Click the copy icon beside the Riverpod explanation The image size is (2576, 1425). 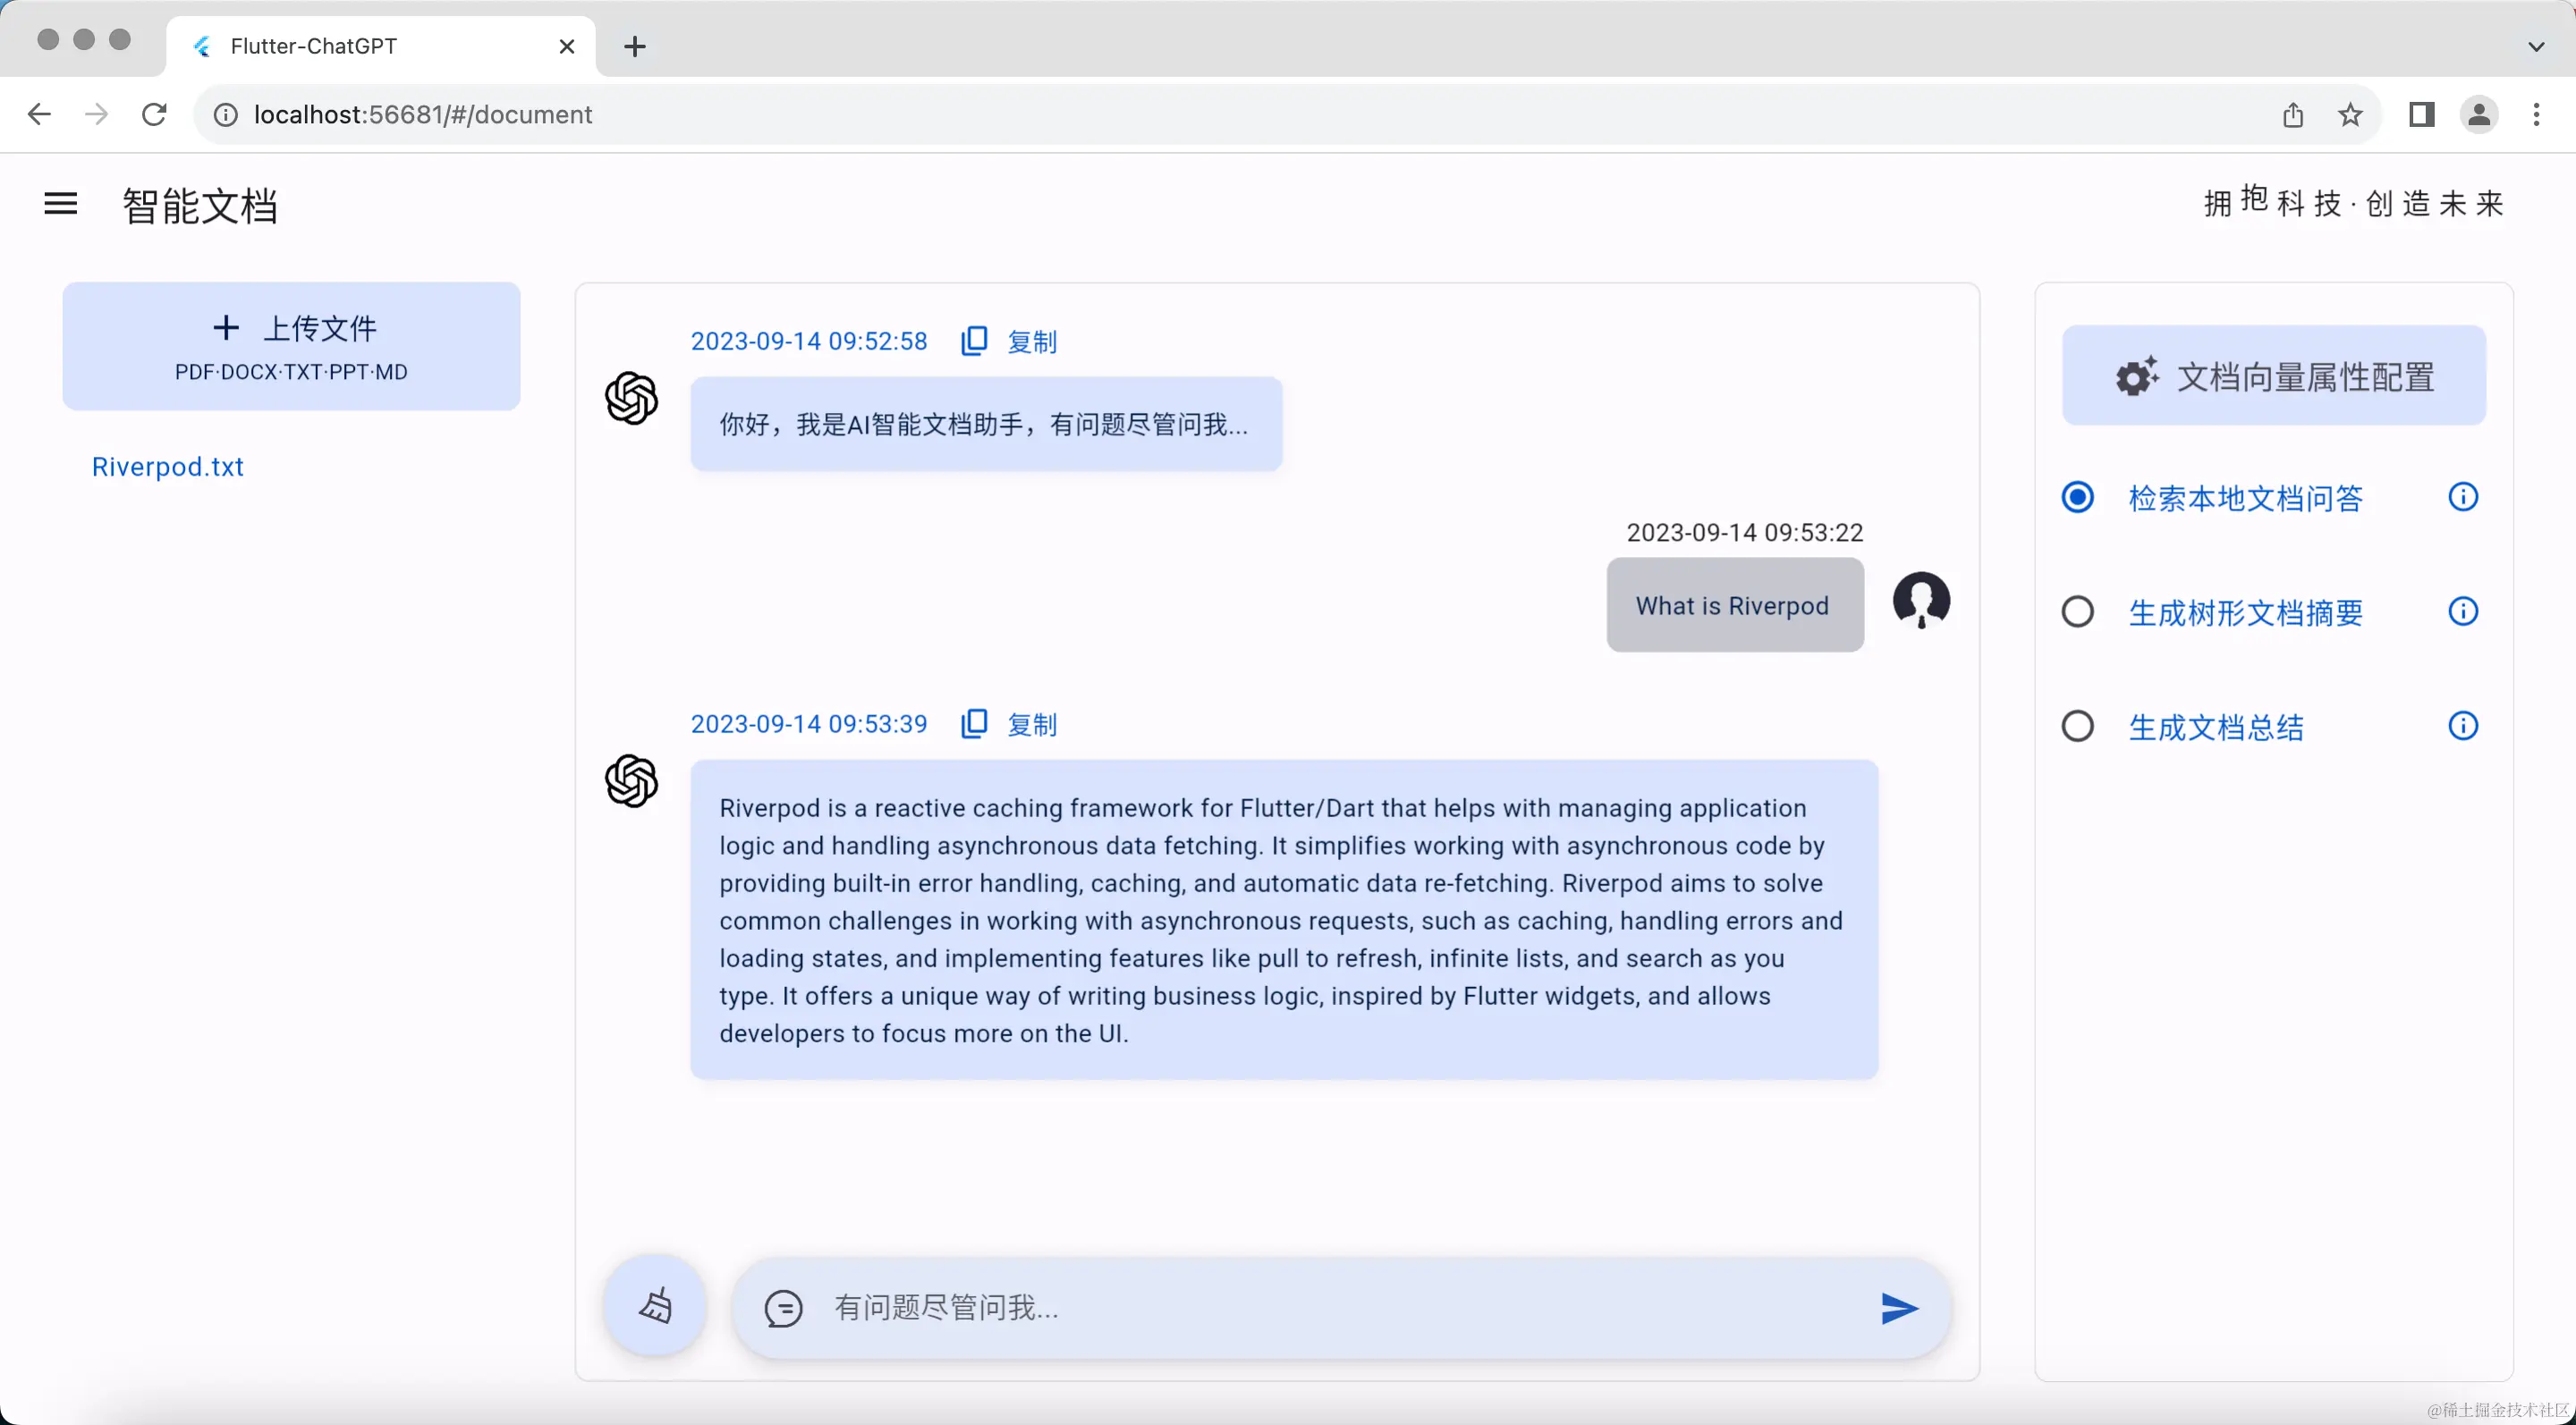point(974,722)
